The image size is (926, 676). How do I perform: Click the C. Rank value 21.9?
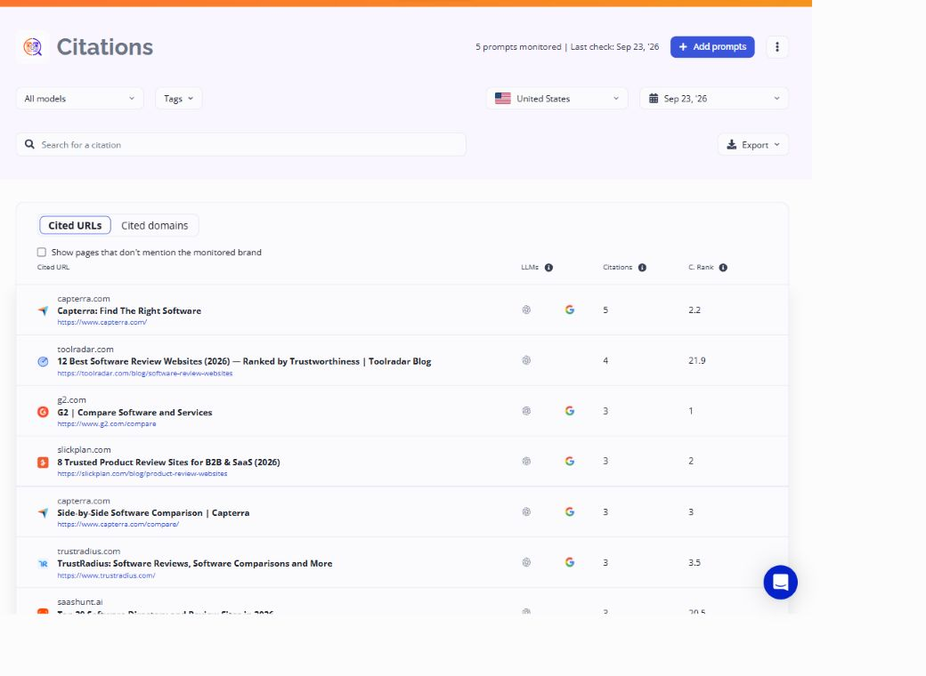pyautogui.click(x=697, y=360)
